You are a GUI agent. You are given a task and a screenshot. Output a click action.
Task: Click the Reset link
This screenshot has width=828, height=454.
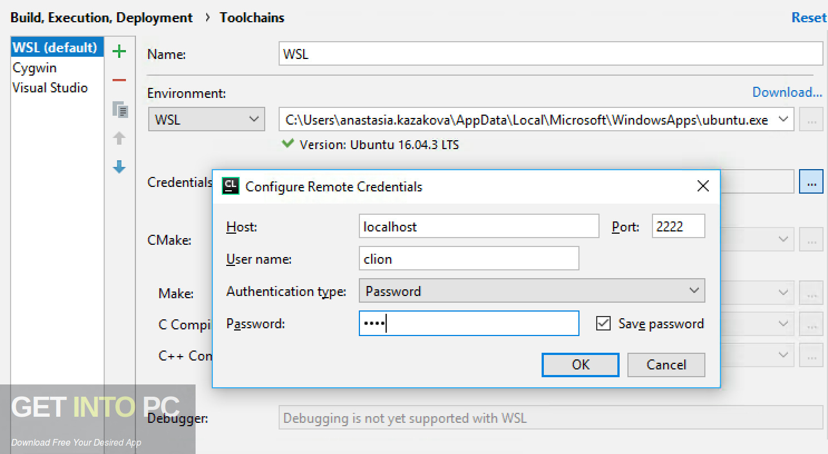pyautogui.click(x=809, y=17)
